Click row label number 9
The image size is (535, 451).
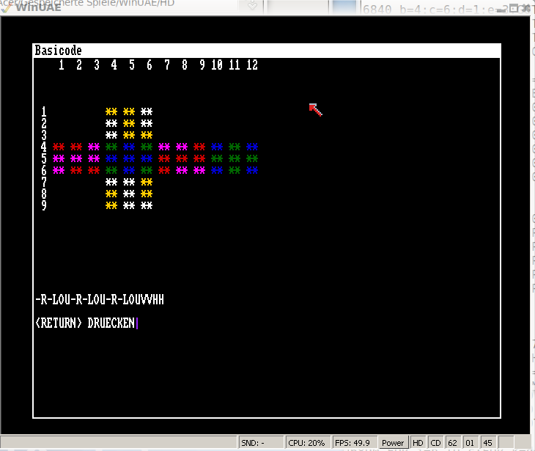(44, 206)
